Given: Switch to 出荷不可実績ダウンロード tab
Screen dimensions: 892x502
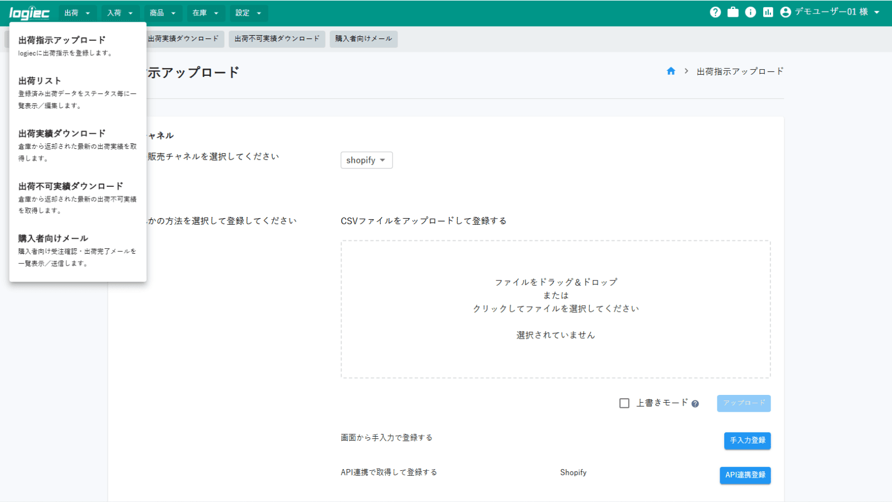Looking at the screenshot, I should 277,39.
